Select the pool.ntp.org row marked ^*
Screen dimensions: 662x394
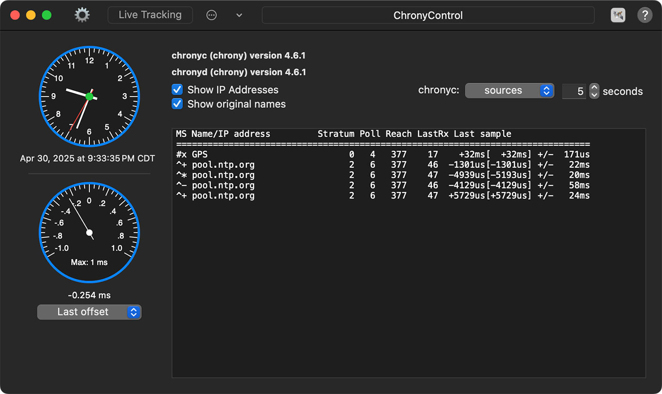(x=383, y=175)
